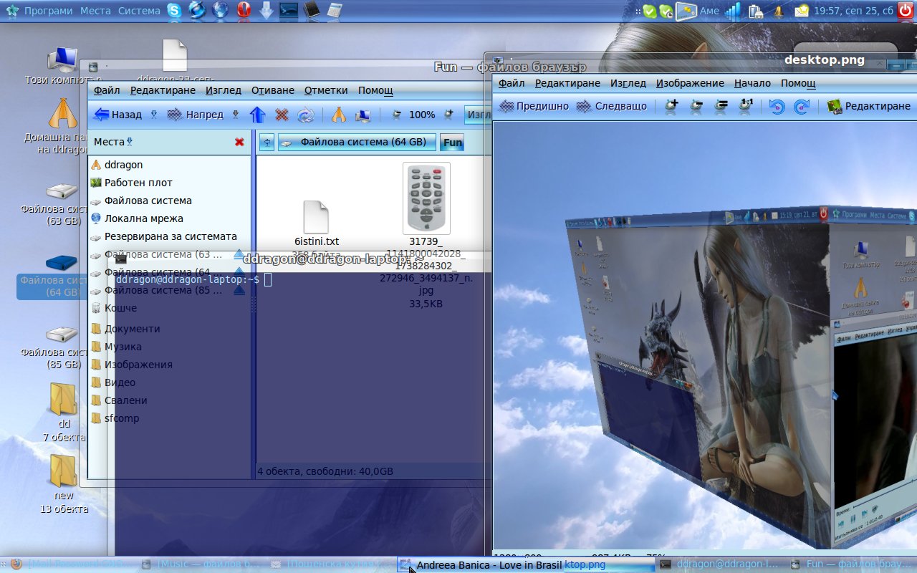
Task: Stop loading in the file browser toolbar
Action: tap(282, 115)
